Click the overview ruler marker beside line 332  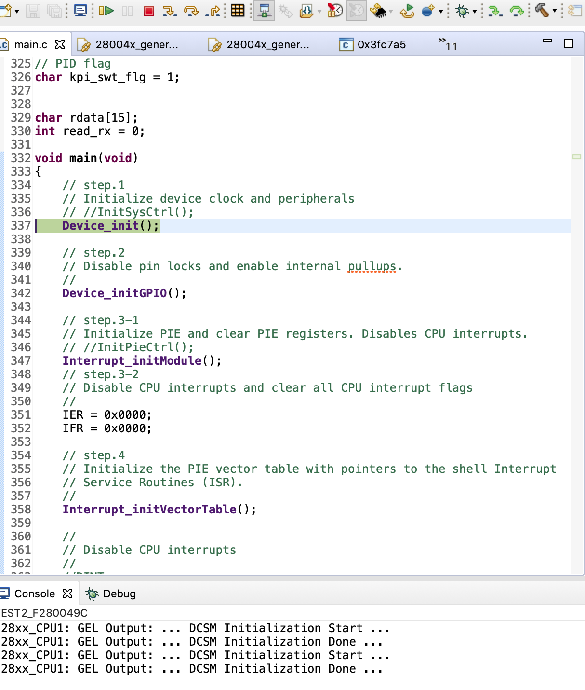(577, 157)
